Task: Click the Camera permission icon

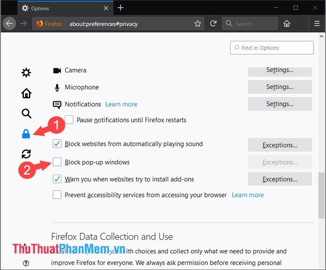Action: click(57, 70)
